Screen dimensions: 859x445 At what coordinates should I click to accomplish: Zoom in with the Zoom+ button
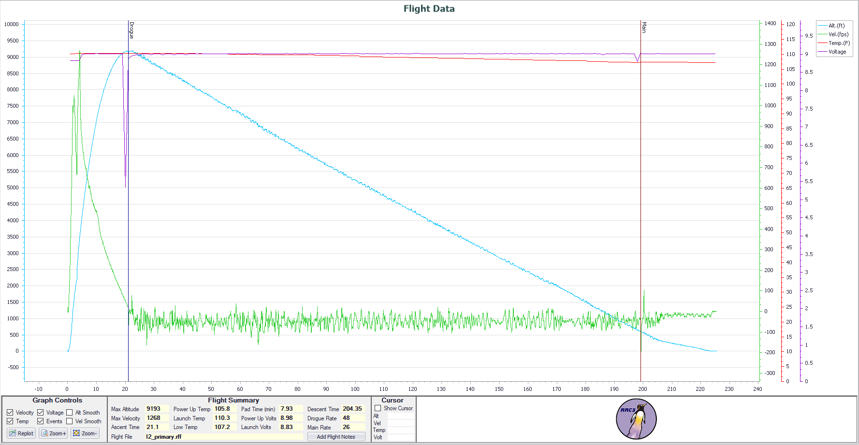[53, 433]
